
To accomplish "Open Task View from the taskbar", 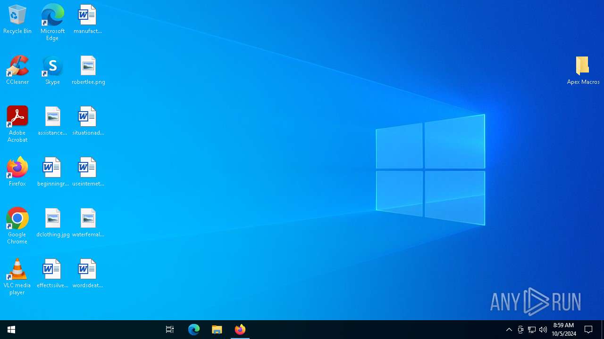I will tap(170, 330).
